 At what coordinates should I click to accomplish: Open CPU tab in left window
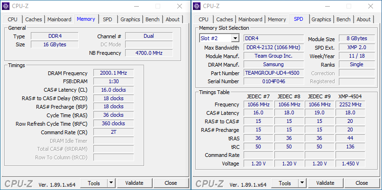pyautogui.click(x=12, y=19)
